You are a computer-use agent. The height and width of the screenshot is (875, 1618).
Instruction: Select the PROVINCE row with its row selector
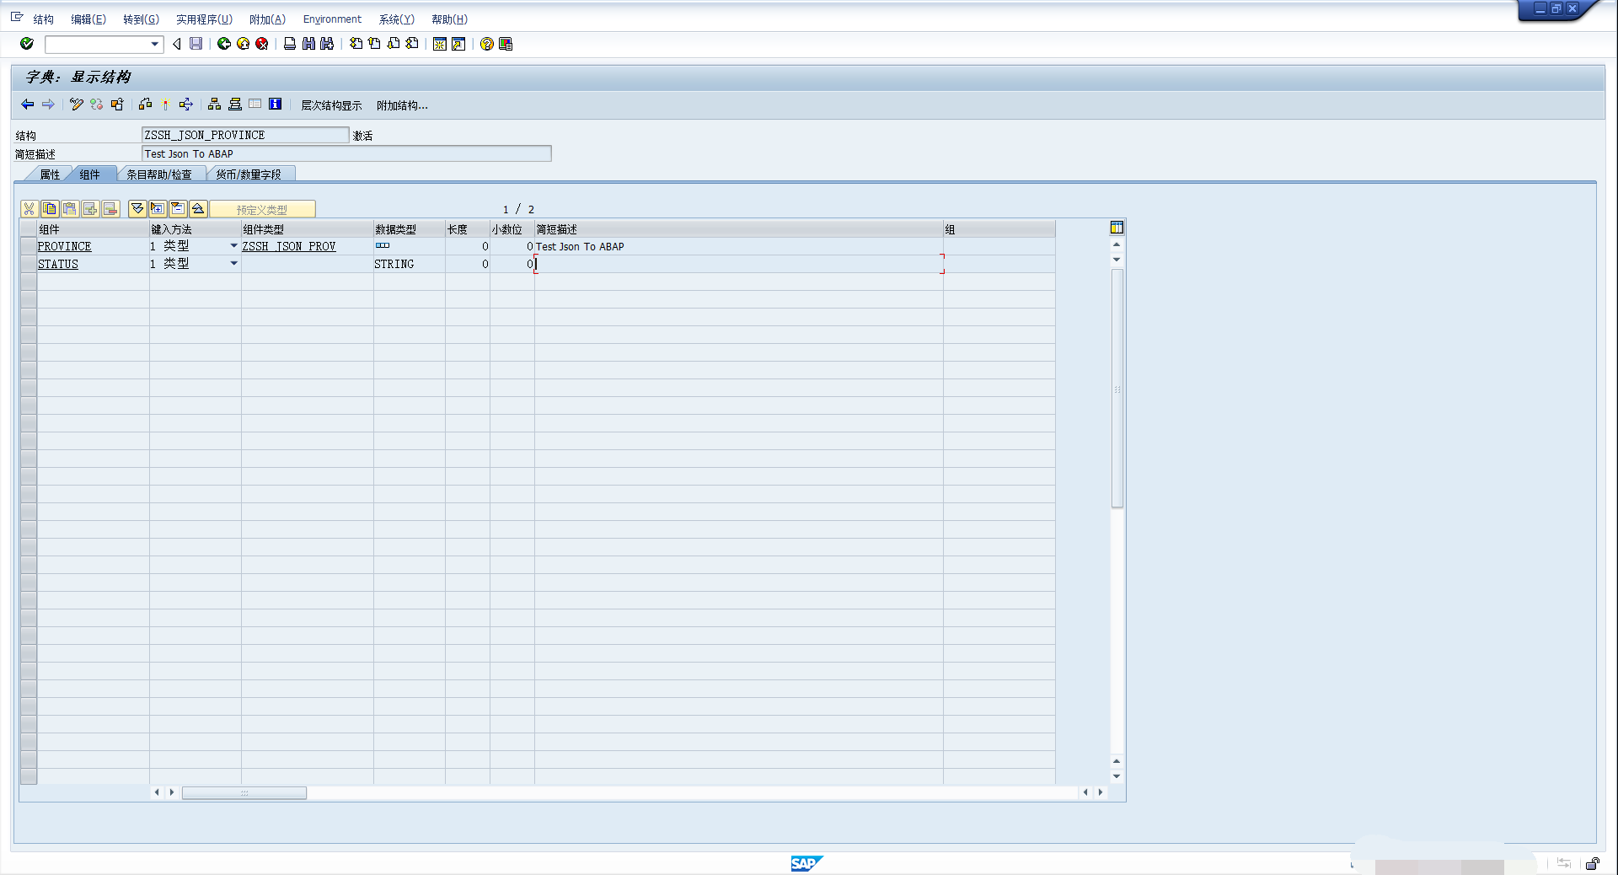29,246
